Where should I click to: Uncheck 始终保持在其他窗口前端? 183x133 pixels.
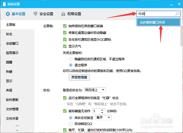(65, 26)
